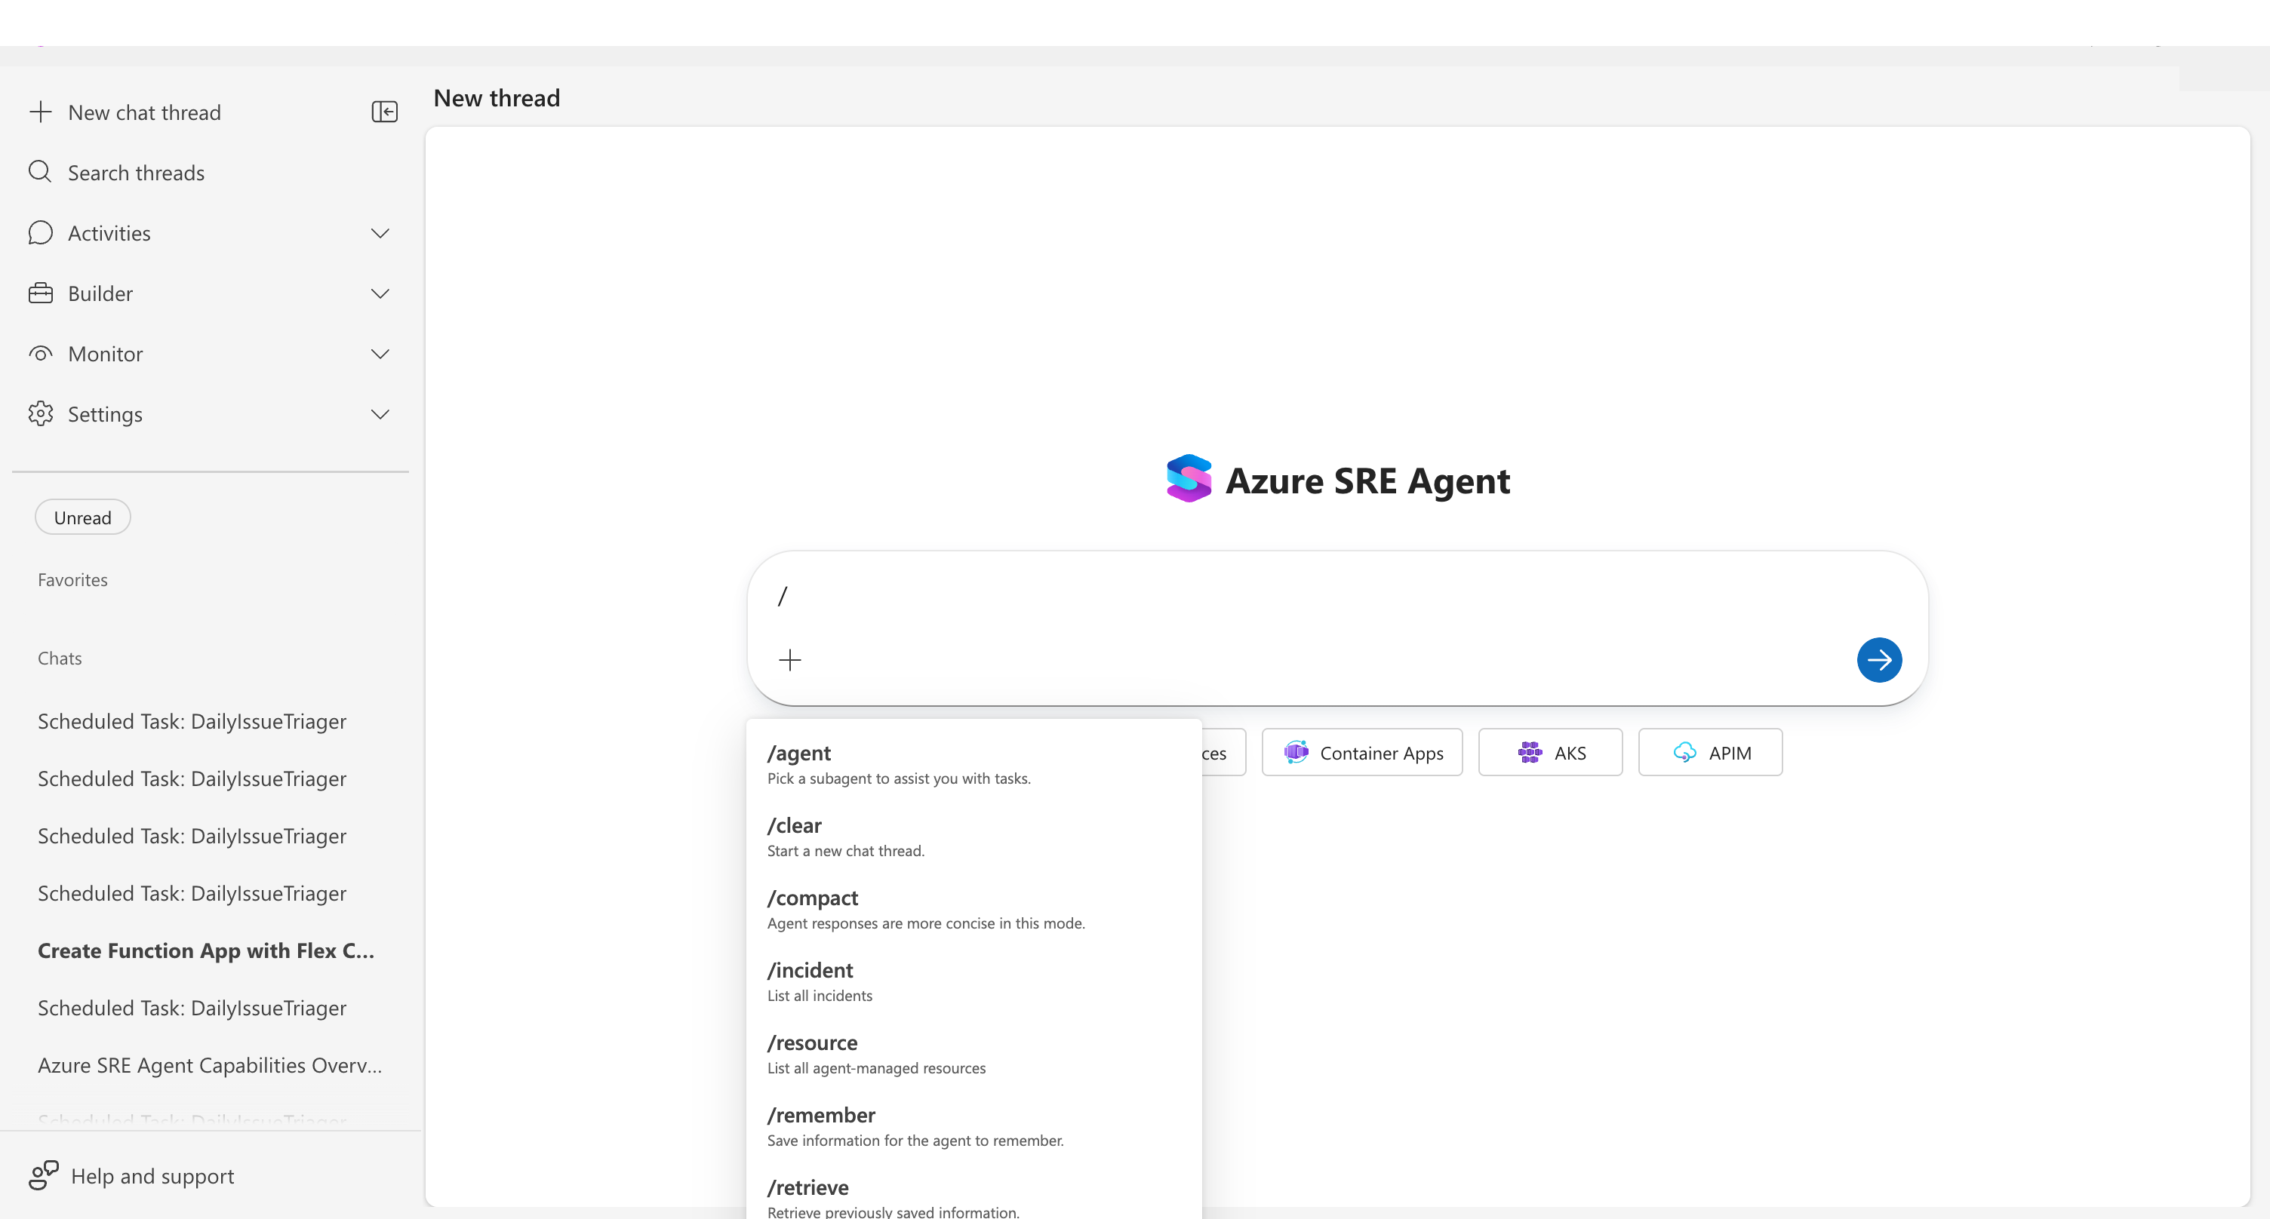This screenshot has width=2270, height=1219.
Task: Send the message with the blue arrow
Action: pos(1879,660)
